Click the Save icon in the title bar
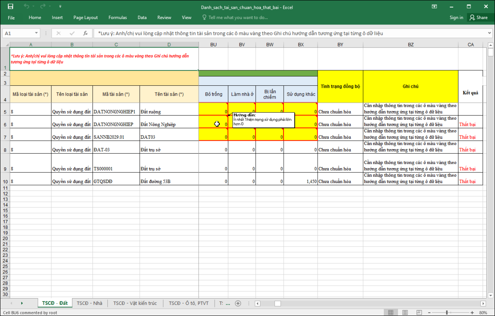Viewport: 495px width, 316px height. click(x=10, y=7)
